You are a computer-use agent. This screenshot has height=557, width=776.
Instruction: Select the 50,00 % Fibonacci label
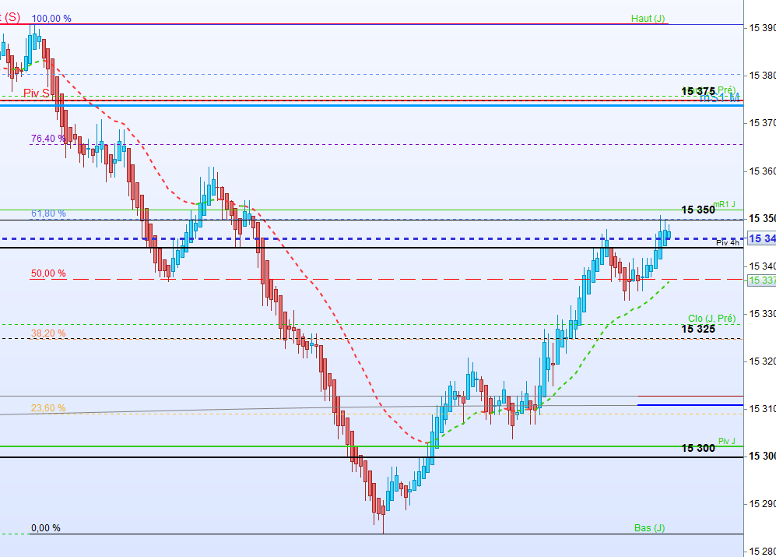tap(48, 273)
